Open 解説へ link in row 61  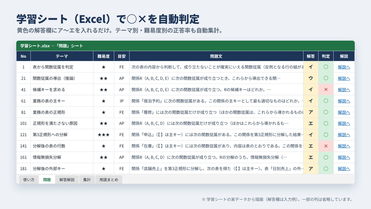coord(344,101)
